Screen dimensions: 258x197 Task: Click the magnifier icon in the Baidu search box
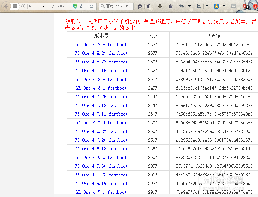[x=102, y=6]
